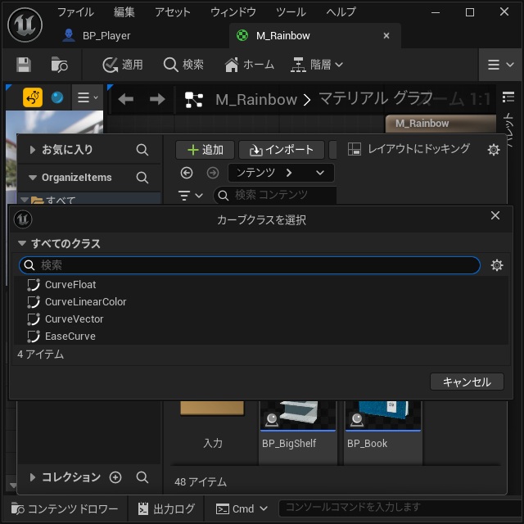Viewport: 524px width, 524px height.
Task: Click the console command input field
Action: point(400,508)
